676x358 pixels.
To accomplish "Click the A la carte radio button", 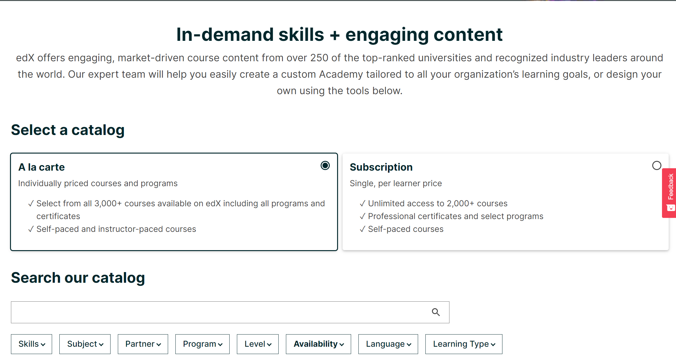I will [x=325, y=166].
